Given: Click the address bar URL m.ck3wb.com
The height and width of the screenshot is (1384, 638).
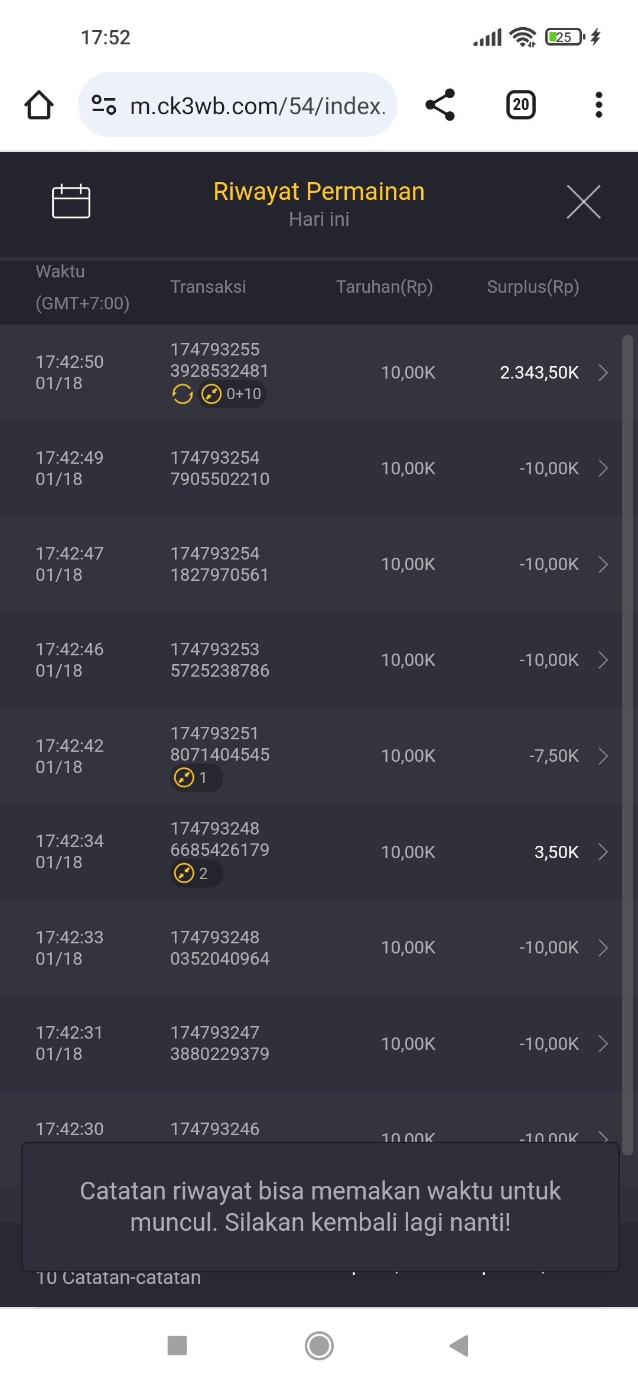Looking at the screenshot, I should coord(258,106).
